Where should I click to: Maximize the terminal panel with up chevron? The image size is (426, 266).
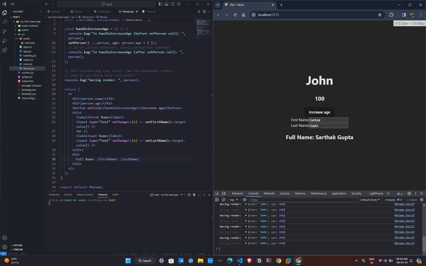pos(203,195)
